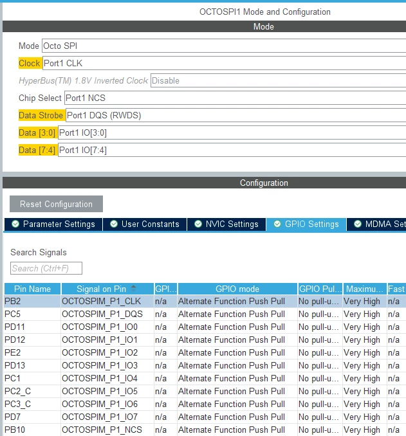This screenshot has height=436, width=406.
Task: Select the GPIO Settings tab
Action: (306, 224)
